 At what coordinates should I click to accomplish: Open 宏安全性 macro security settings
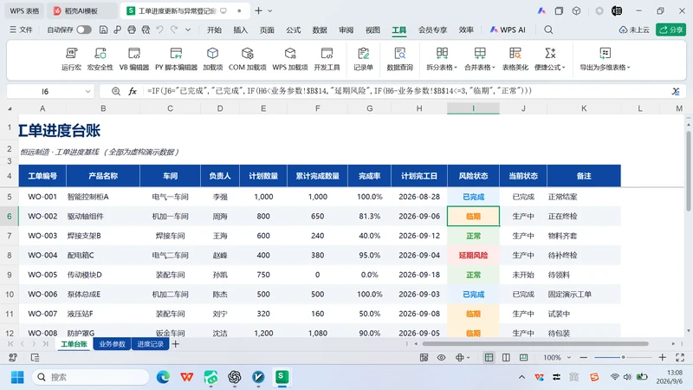click(x=100, y=59)
